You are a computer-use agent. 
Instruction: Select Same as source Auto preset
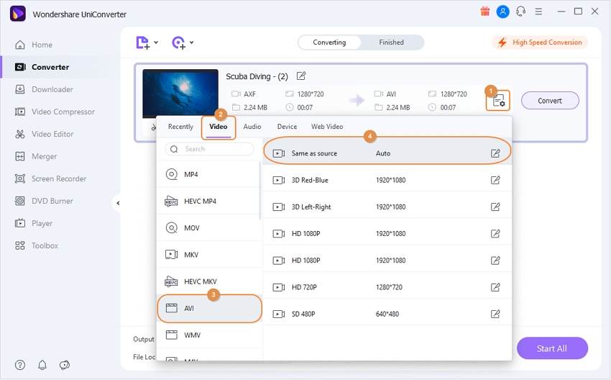point(387,151)
